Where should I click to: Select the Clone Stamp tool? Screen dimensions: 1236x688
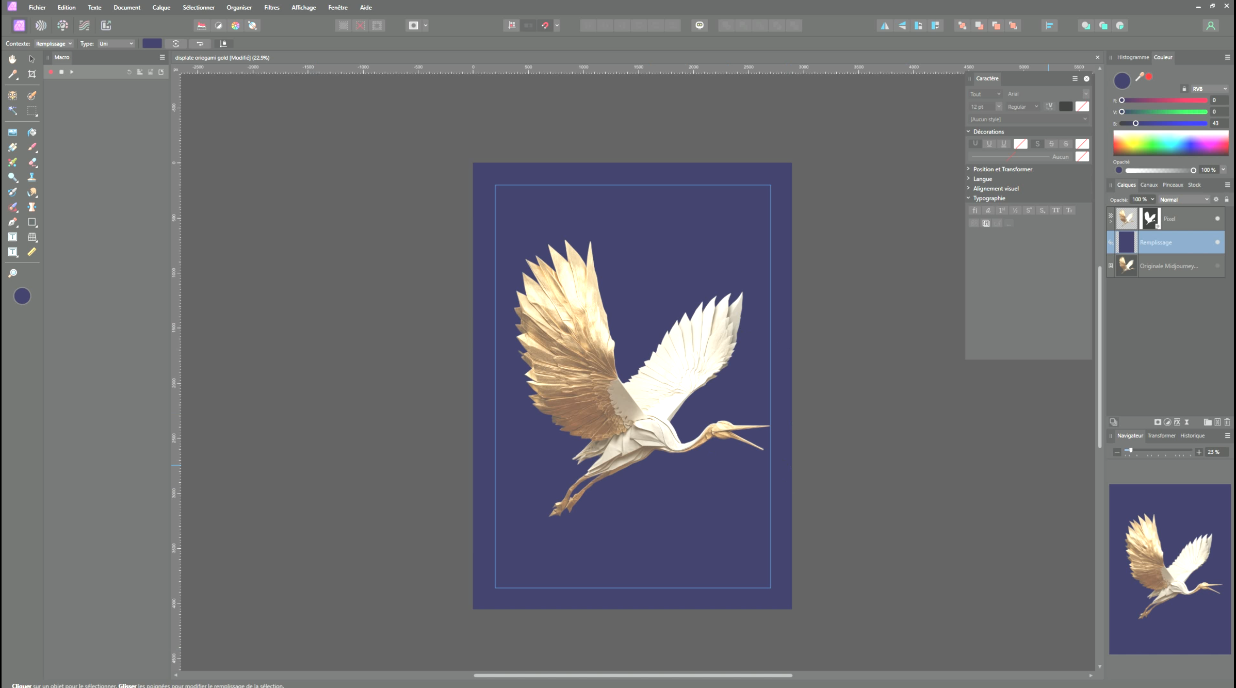[x=32, y=177]
